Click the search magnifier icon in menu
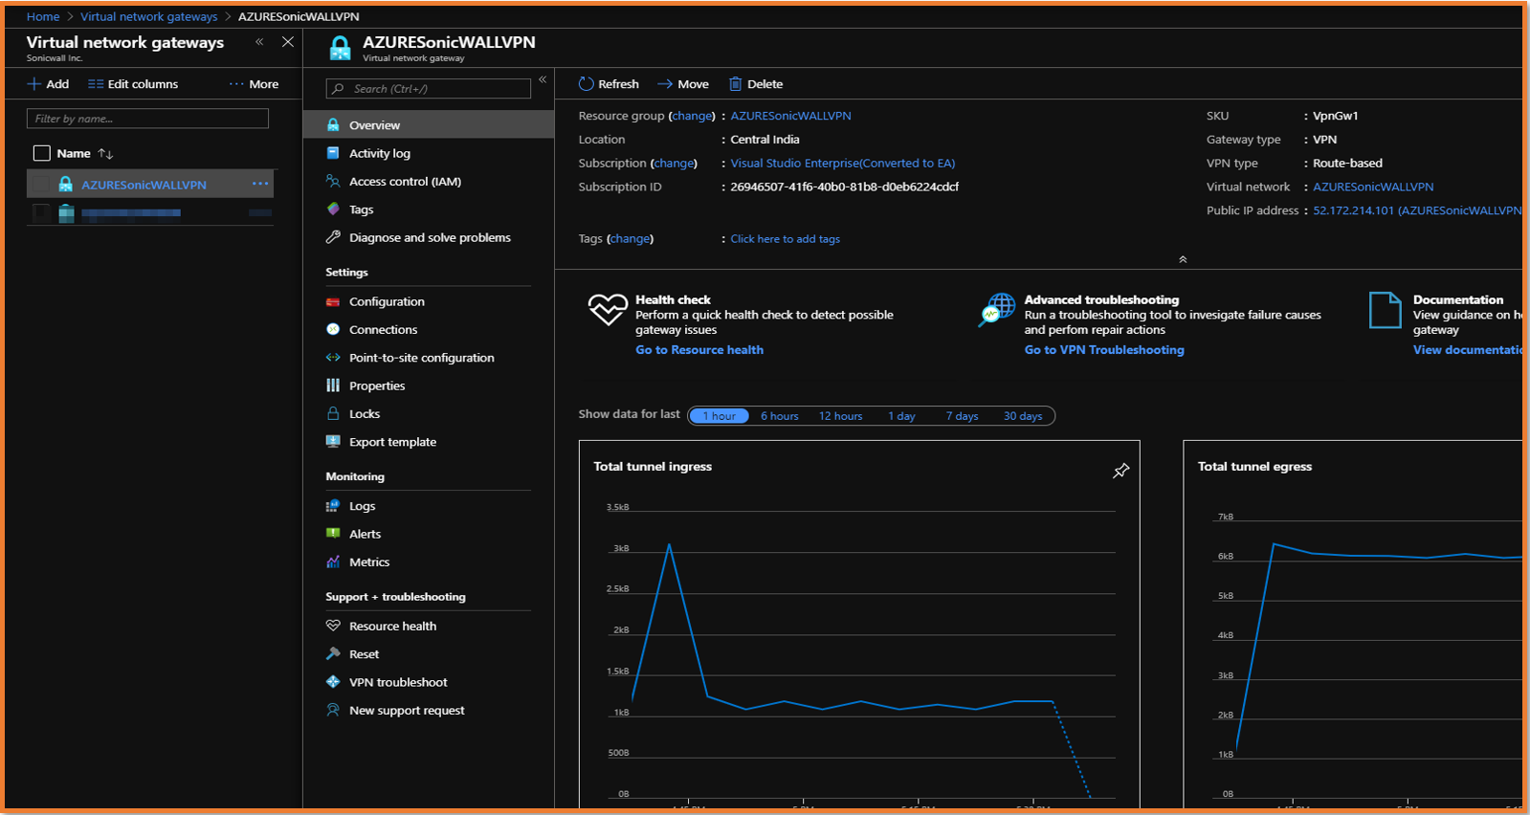This screenshot has height=815, width=1530. tap(338, 89)
